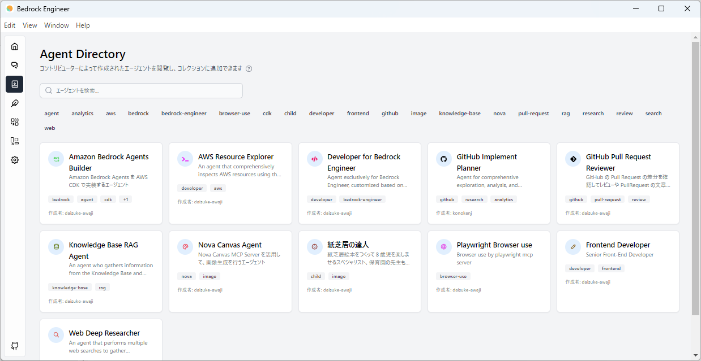Open the Settings gear in sidebar
The width and height of the screenshot is (701, 361).
point(15,160)
